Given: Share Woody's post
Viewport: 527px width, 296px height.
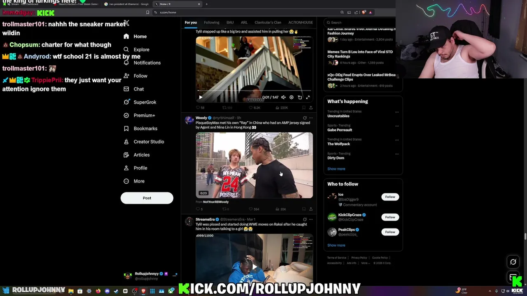Looking at the screenshot, I should pos(311,209).
